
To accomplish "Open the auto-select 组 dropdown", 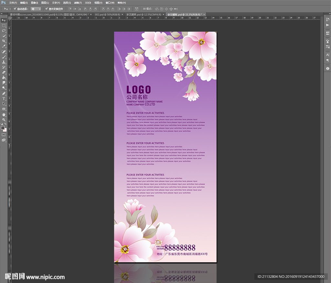I will [36, 9].
